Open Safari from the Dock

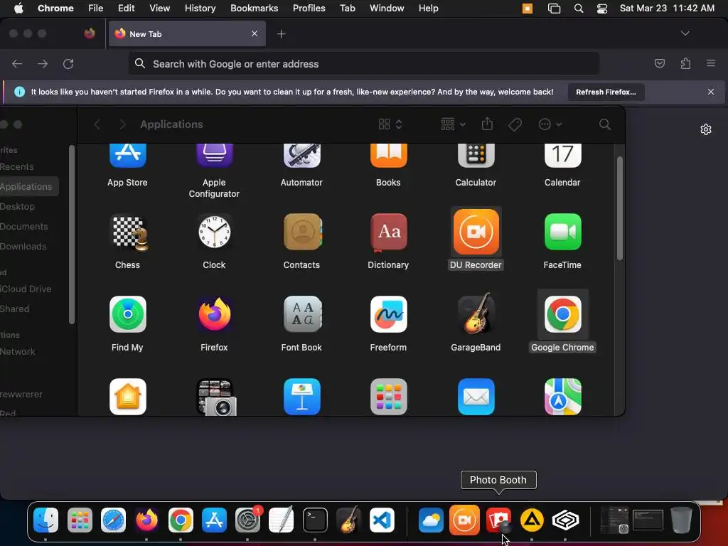(x=113, y=520)
